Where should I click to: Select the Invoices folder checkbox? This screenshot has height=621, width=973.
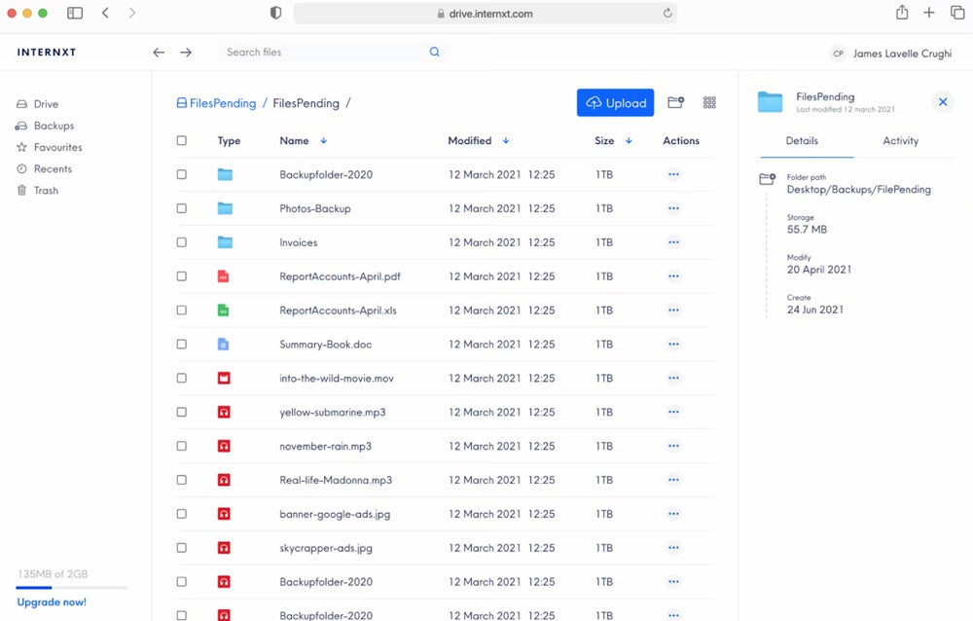click(x=182, y=242)
